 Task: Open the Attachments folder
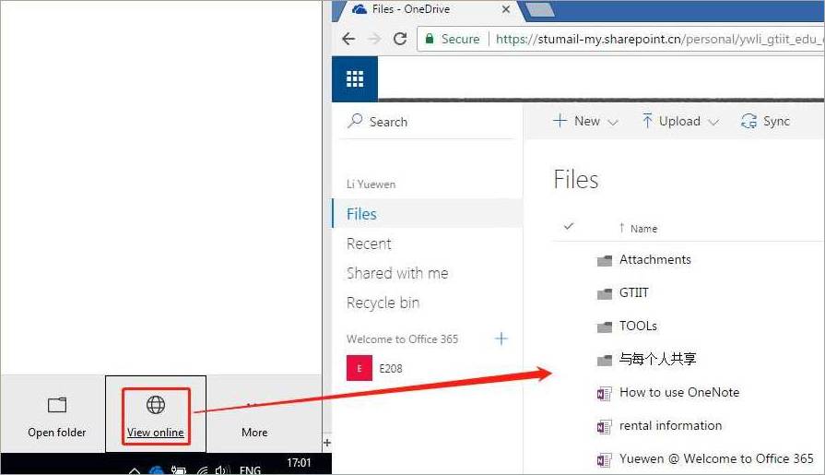(655, 259)
